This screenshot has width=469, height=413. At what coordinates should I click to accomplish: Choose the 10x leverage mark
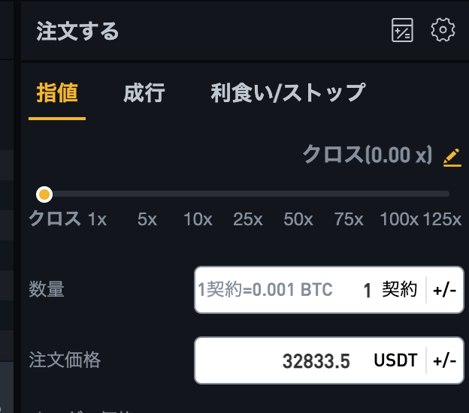point(198,219)
